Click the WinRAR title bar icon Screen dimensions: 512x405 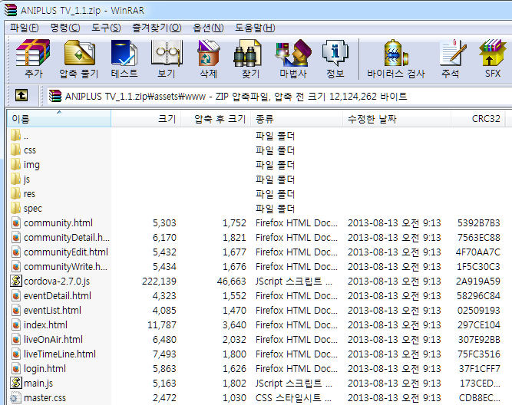click(x=11, y=10)
